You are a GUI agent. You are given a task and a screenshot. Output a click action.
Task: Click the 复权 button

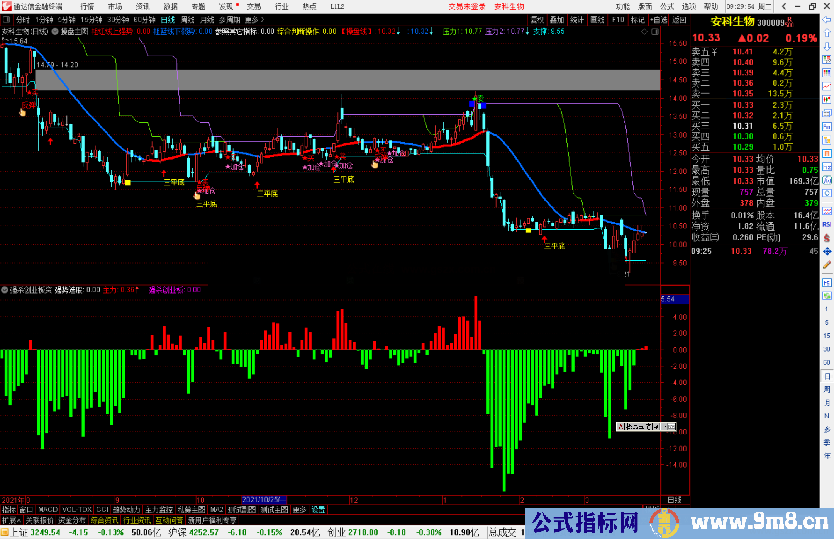(537, 20)
